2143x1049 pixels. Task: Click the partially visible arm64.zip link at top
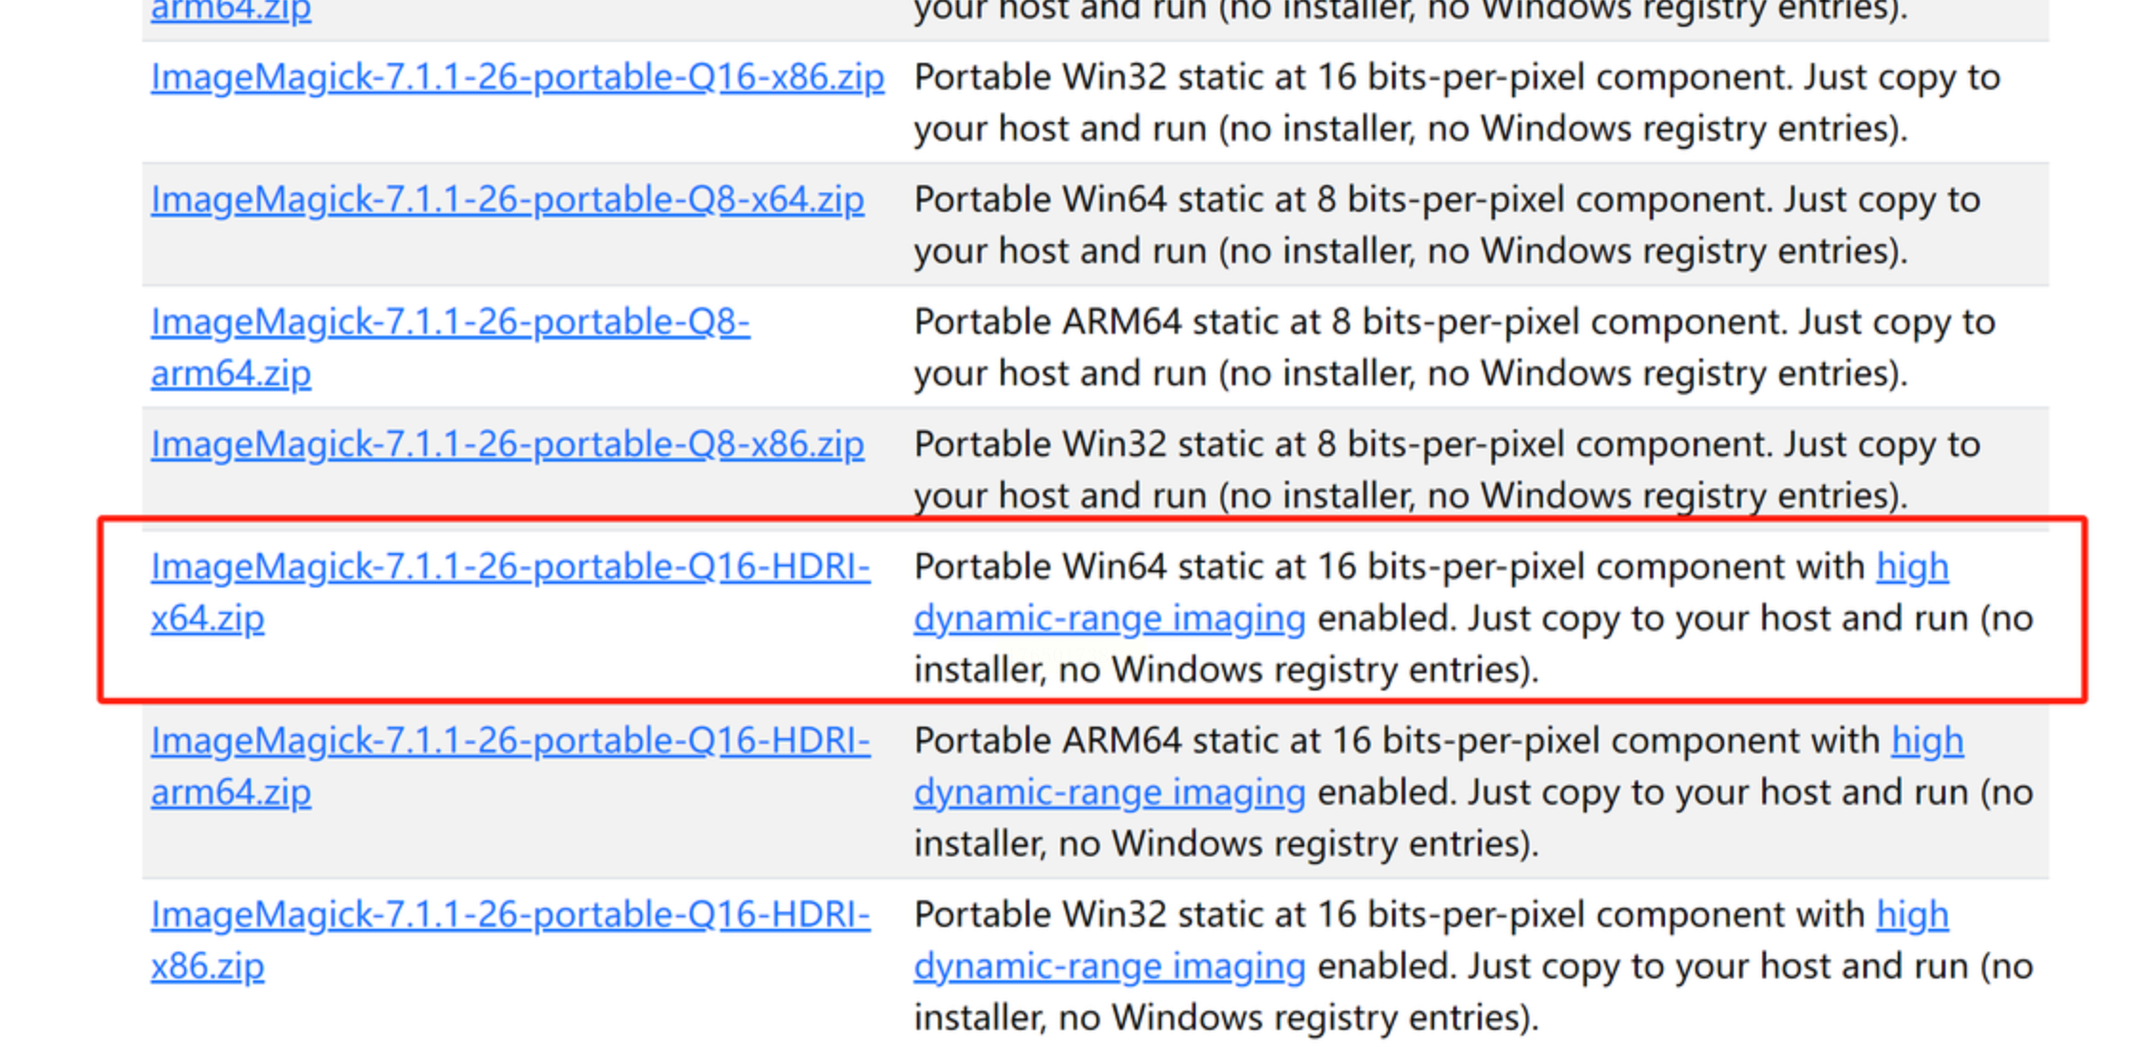pos(231,11)
